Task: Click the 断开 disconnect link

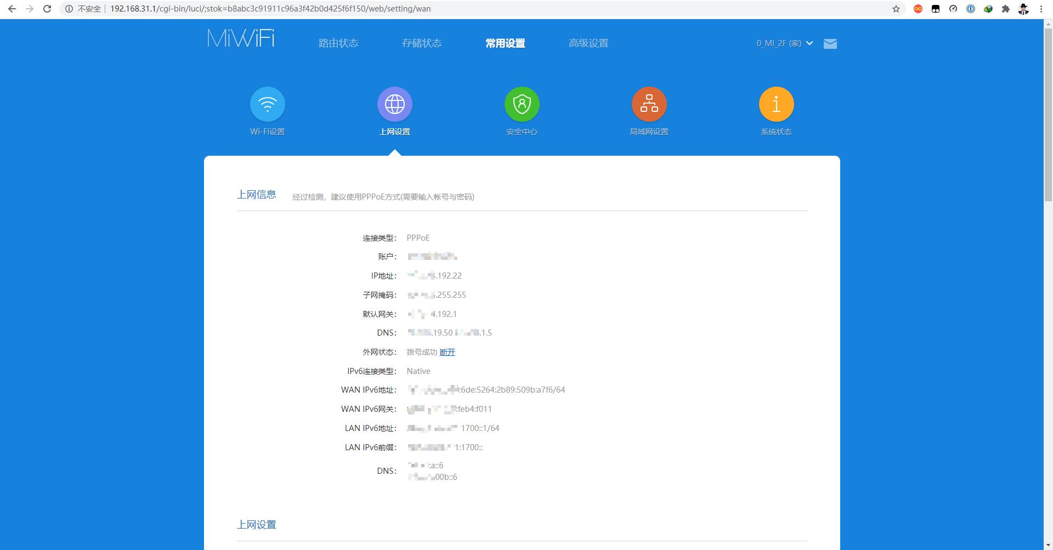Action: click(x=447, y=352)
